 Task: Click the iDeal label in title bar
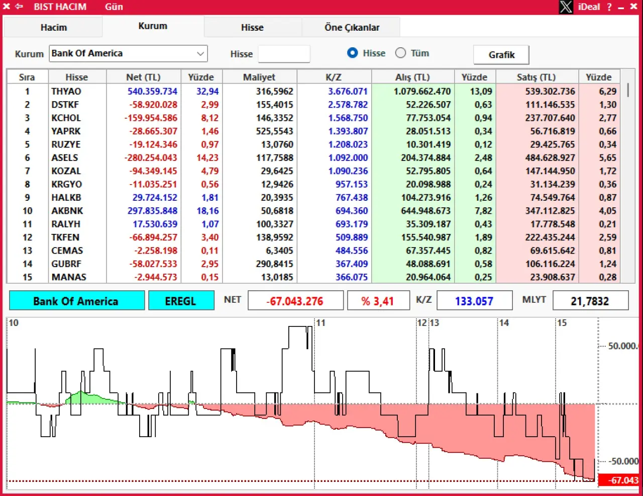[589, 7]
